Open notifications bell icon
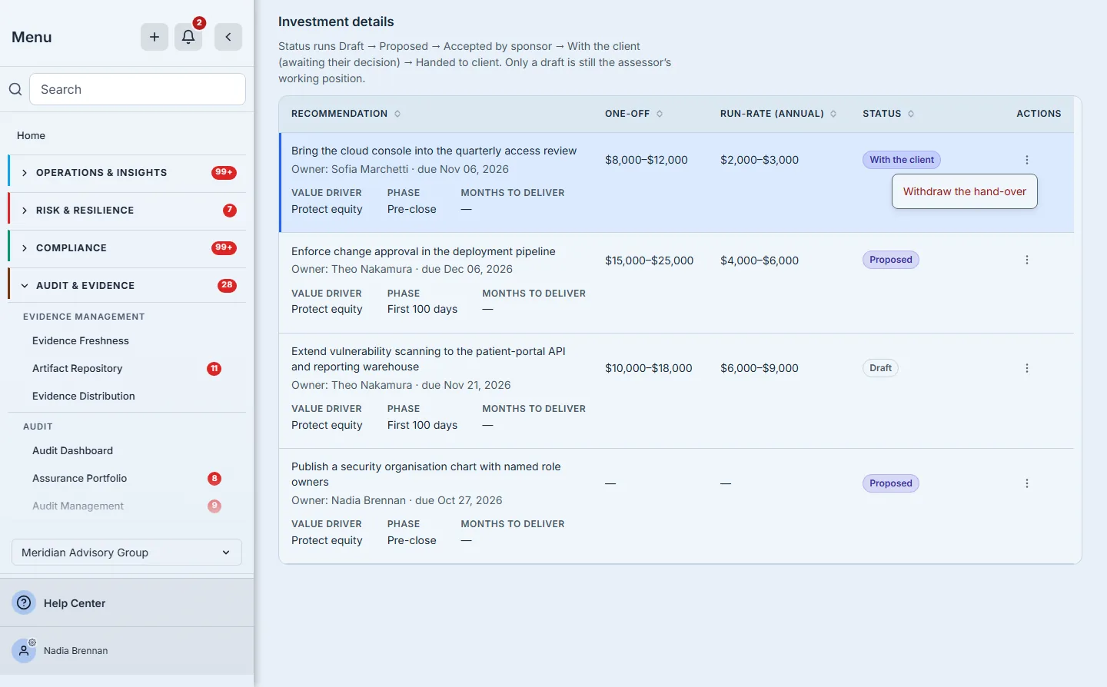 (x=188, y=37)
